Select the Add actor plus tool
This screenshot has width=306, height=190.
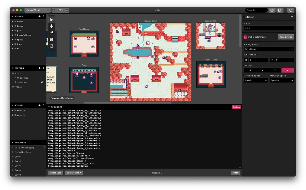point(51,26)
